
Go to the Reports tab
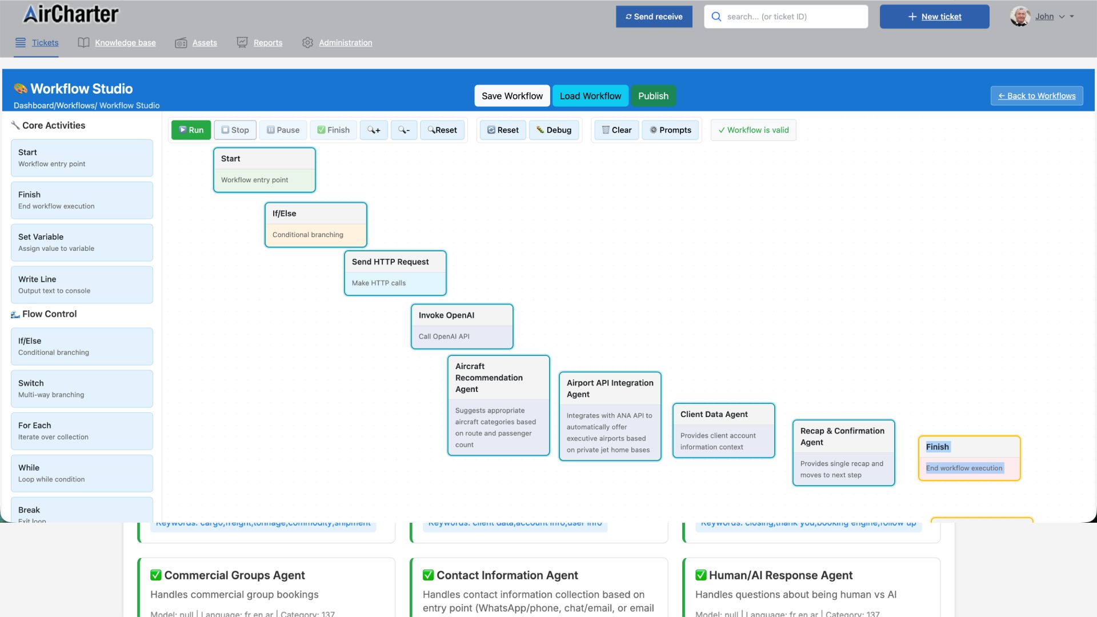(x=267, y=42)
